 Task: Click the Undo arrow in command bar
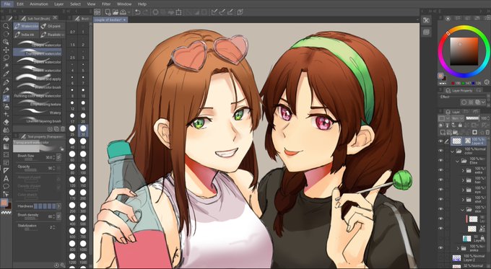point(137,12)
